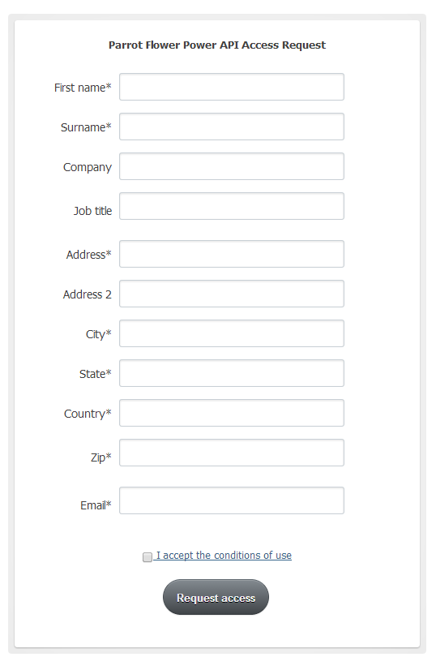This screenshot has width=436, height=657.
Task: Click the Parrot Flower Power form heading
Action: tap(217, 45)
